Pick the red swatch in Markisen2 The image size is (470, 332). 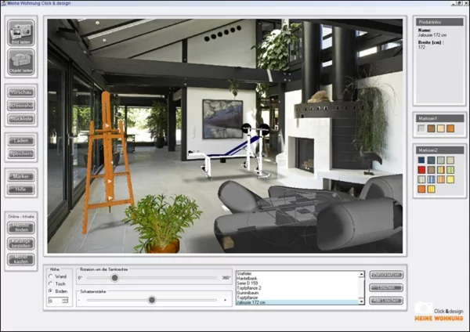tap(421, 169)
